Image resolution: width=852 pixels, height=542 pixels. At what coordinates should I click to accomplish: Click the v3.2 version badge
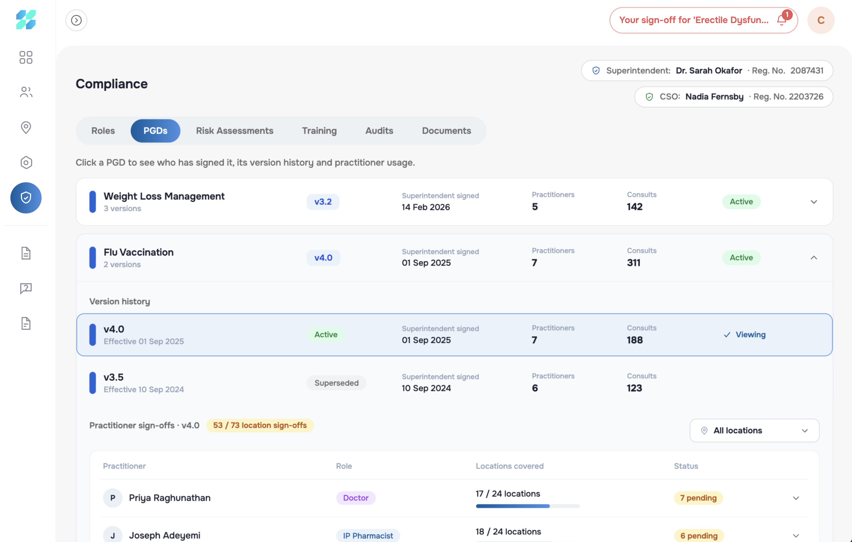tap(323, 202)
